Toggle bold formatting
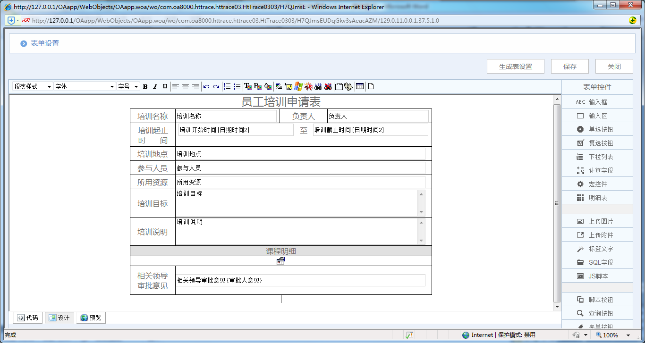Image resolution: width=645 pixels, height=343 pixels. pyautogui.click(x=145, y=86)
